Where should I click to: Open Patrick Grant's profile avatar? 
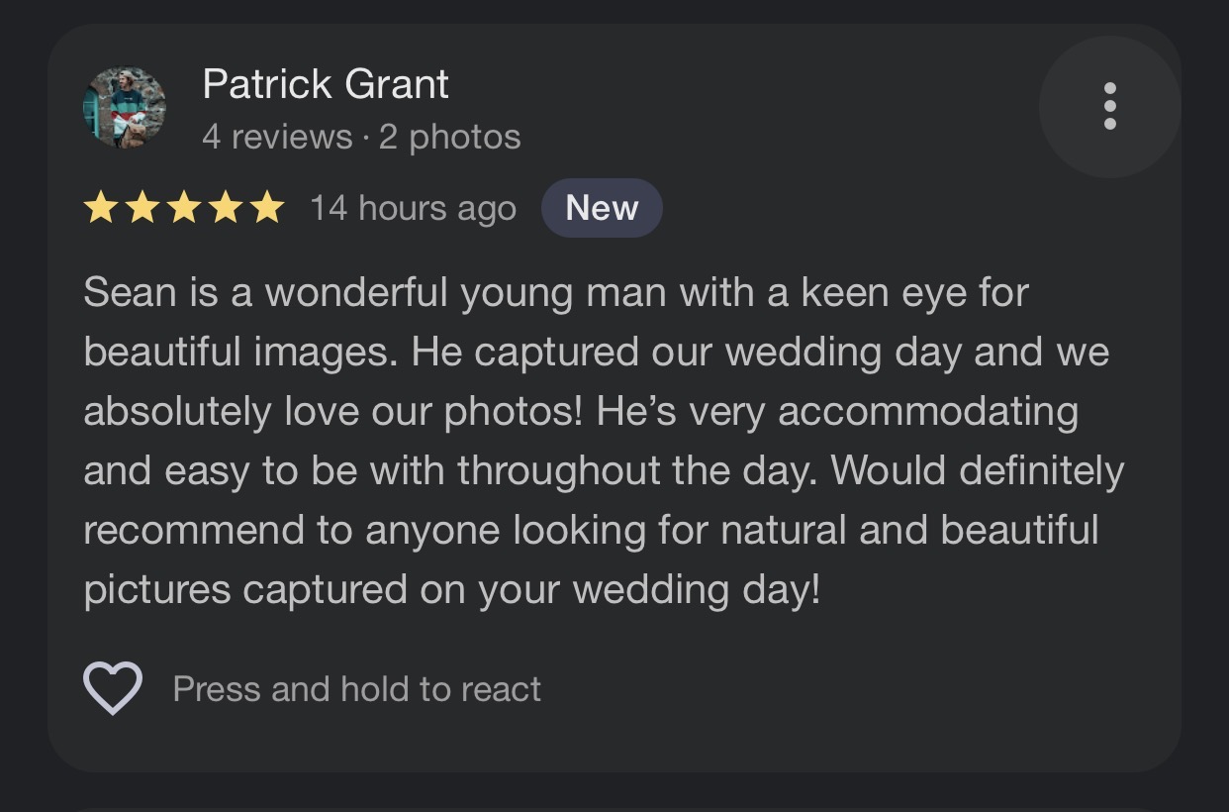click(125, 107)
